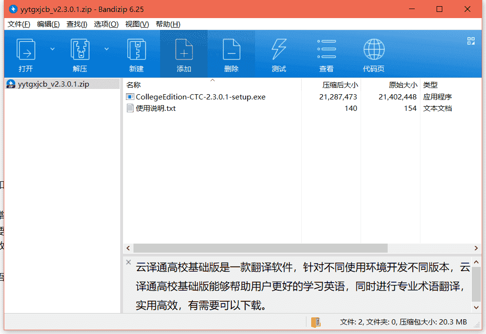Viewport: 486px width, 334px height.
Task: Click the Bandizip title bar logo
Action: (x=13, y=9)
